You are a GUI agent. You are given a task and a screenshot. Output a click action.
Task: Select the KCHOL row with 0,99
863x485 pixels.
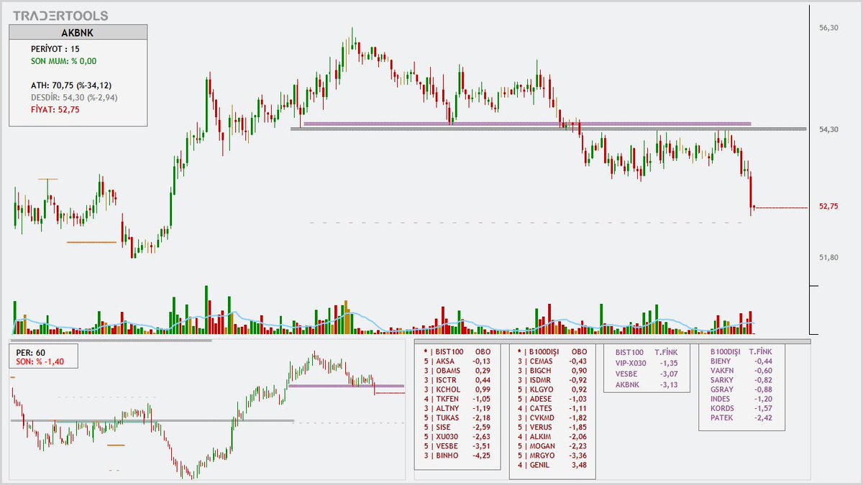point(457,389)
